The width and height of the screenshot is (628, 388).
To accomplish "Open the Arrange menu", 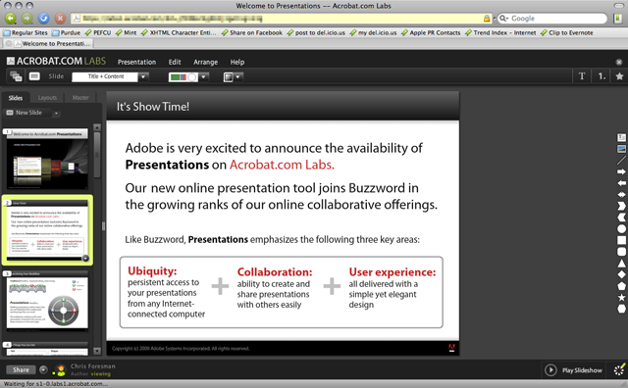I will coord(205,62).
